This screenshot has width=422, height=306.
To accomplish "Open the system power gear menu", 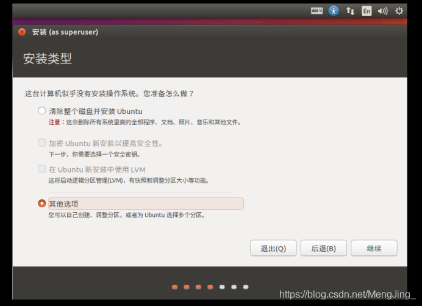I will point(399,11).
